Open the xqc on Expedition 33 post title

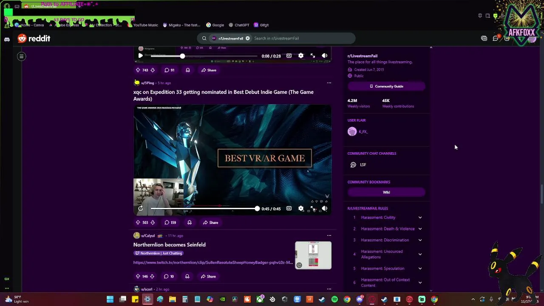[224, 95]
